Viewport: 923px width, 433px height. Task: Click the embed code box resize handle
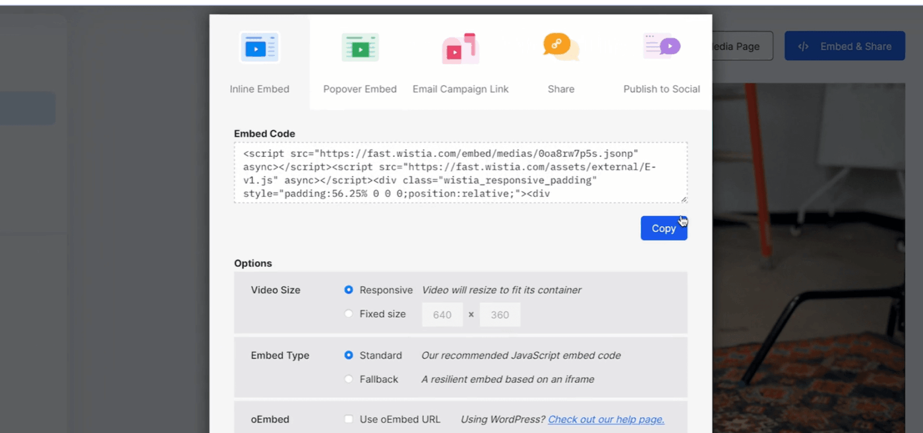pyautogui.click(x=684, y=200)
